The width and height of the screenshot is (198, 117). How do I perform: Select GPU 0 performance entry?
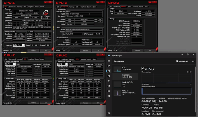125,92
